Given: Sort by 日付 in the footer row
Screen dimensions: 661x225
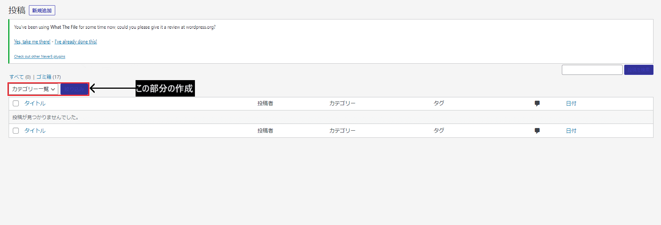Looking at the screenshot, I should (x=571, y=131).
